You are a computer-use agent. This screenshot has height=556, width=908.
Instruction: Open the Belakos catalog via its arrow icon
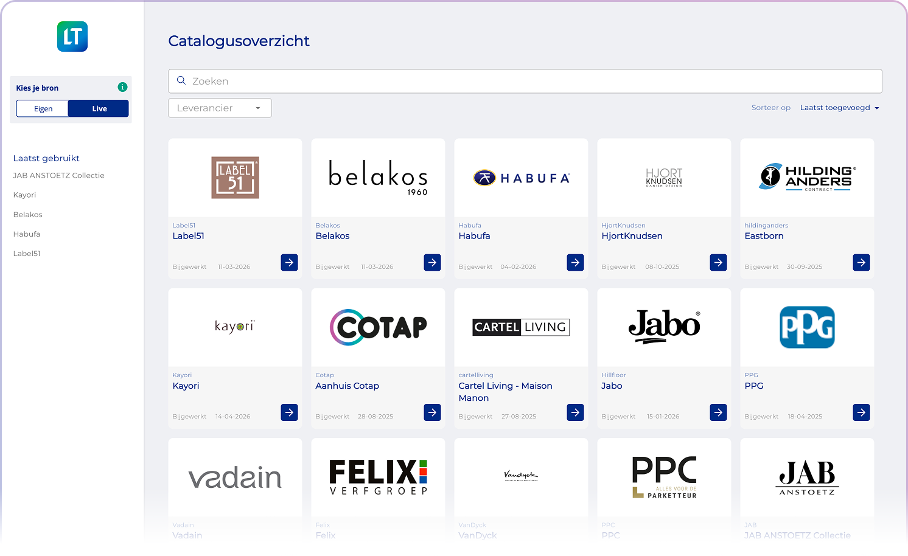[432, 262]
